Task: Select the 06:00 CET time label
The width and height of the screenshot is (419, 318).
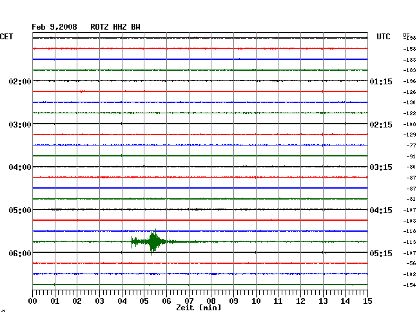Action: click(x=20, y=253)
